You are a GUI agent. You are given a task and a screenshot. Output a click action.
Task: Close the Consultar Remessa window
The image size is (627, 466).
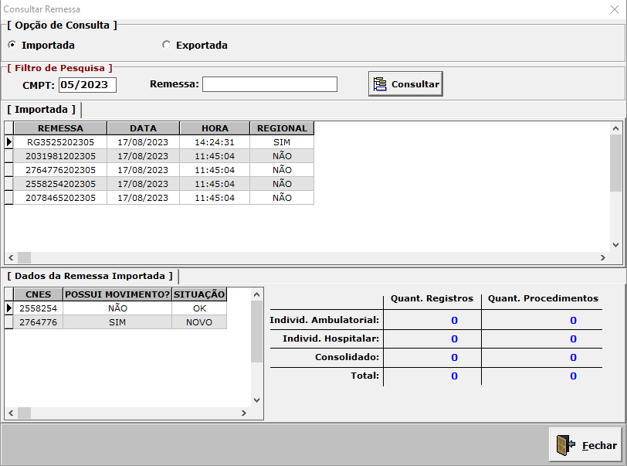click(x=585, y=445)
